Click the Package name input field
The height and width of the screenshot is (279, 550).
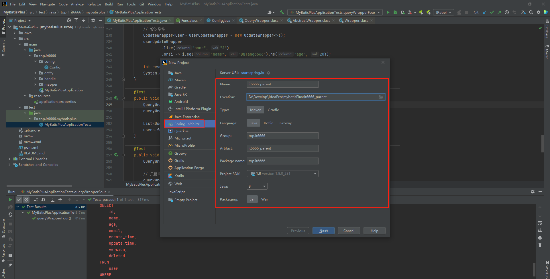283,161
